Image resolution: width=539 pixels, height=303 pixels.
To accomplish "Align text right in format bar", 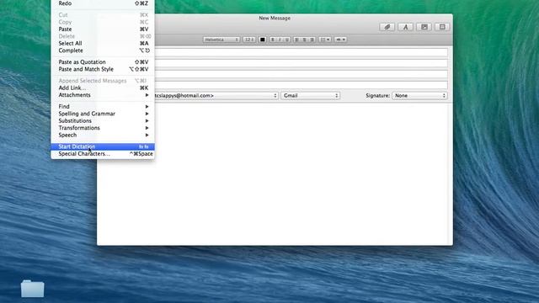I will [312, 40].
